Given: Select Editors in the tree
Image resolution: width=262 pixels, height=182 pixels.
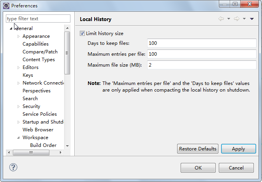Looking at the screenshot, I should (31, 67).
